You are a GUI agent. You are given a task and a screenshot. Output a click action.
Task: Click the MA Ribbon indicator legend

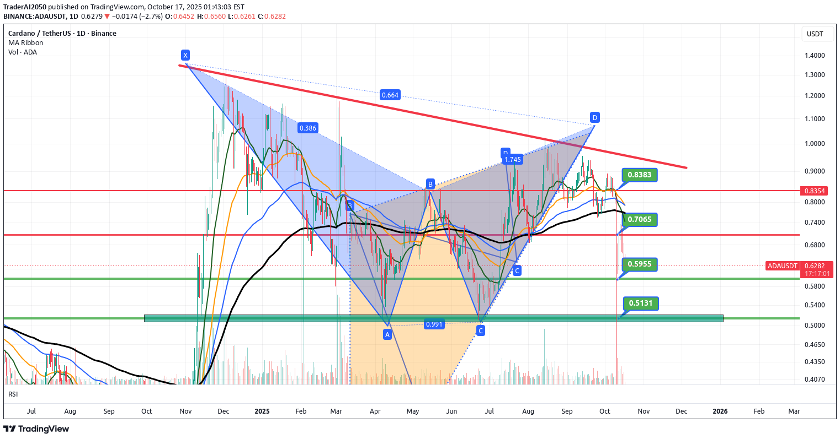tap(25, 43)
